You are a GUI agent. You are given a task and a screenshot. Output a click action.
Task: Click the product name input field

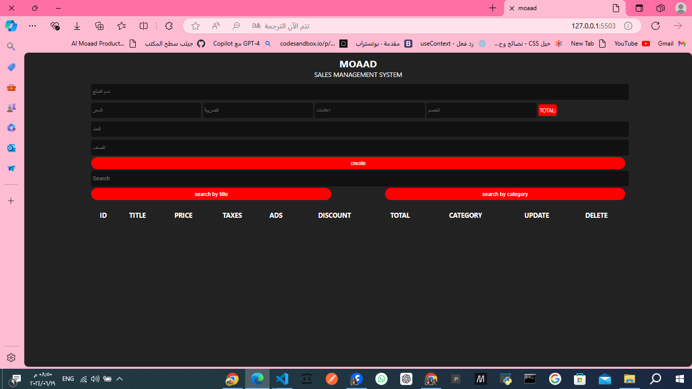(360, 92)
